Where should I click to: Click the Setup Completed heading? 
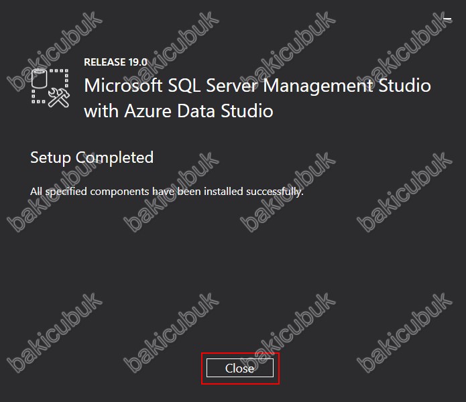click(x=92, y=157)
